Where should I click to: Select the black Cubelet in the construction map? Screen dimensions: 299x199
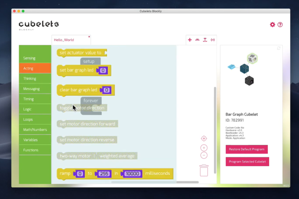(x=249, y=80)
